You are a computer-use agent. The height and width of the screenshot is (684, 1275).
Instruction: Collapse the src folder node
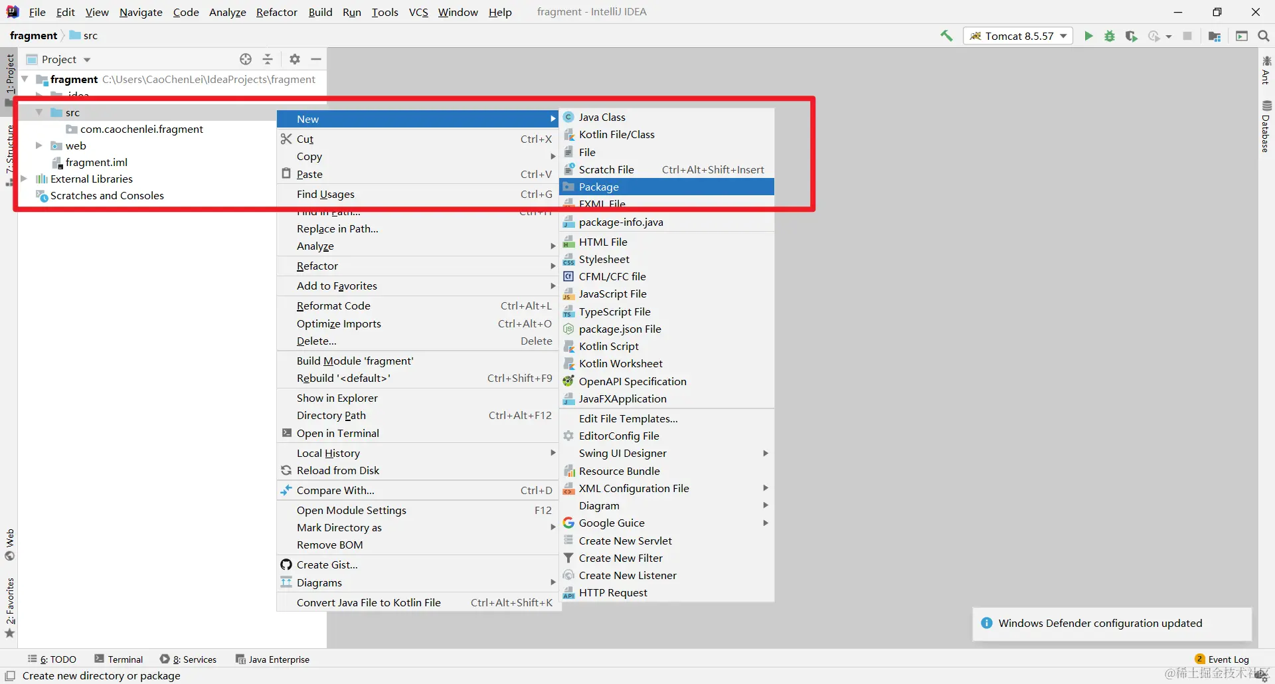tap(39, 112)
